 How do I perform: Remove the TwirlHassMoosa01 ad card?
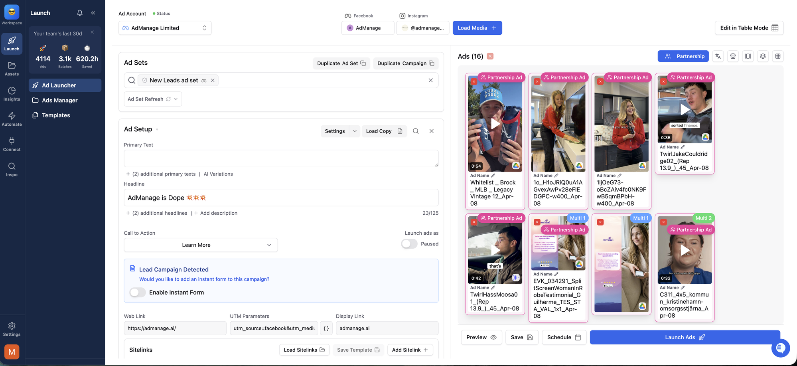[x=473, y=222]
